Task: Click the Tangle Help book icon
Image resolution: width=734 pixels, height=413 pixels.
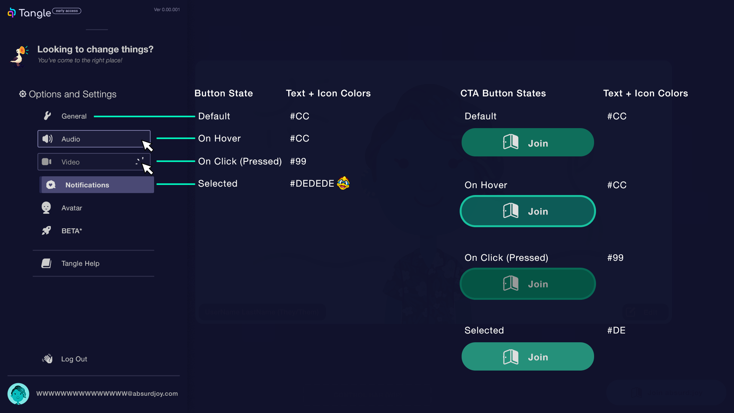Action: tap(46, 263)
